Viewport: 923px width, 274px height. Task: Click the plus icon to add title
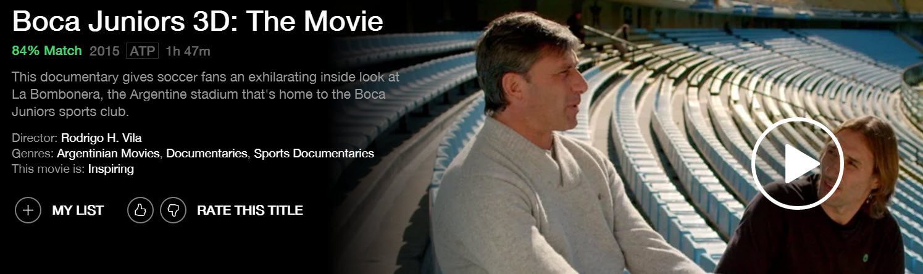coord(28,210)
